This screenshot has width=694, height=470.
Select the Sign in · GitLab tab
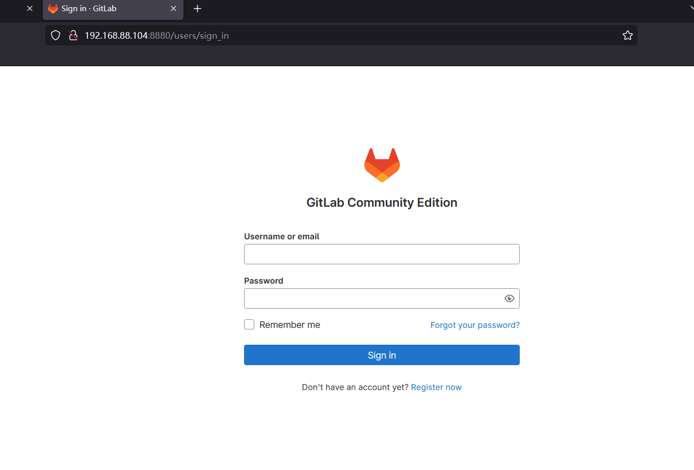point(113,10)
